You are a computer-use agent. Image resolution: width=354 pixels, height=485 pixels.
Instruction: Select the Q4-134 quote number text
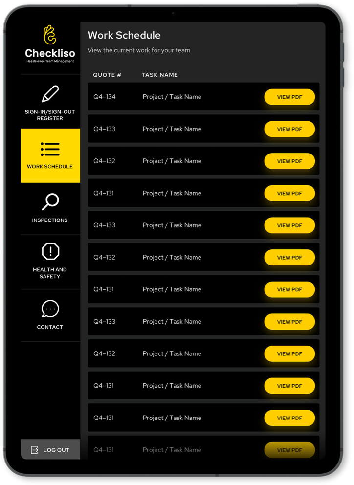[105, 97]
